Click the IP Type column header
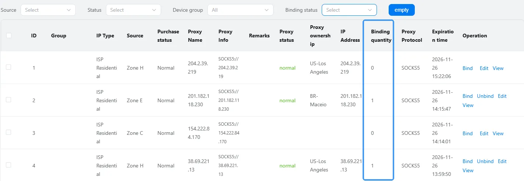Viewport: 524px width, 181px height. click(105, 36)
